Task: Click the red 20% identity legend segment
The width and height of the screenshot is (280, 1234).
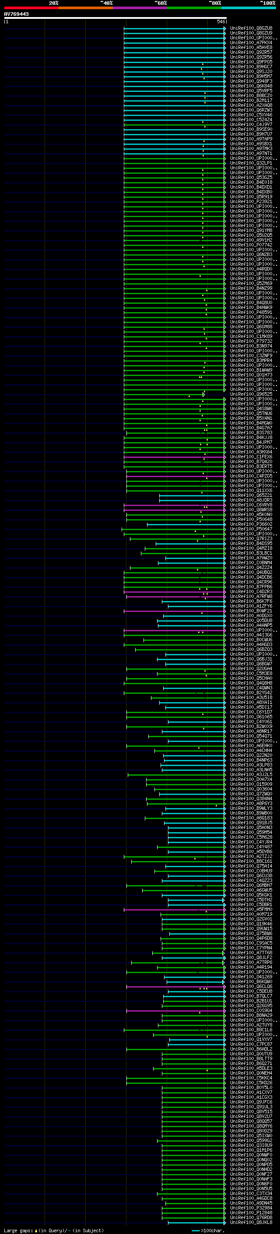Action: [x=31, y=8]
